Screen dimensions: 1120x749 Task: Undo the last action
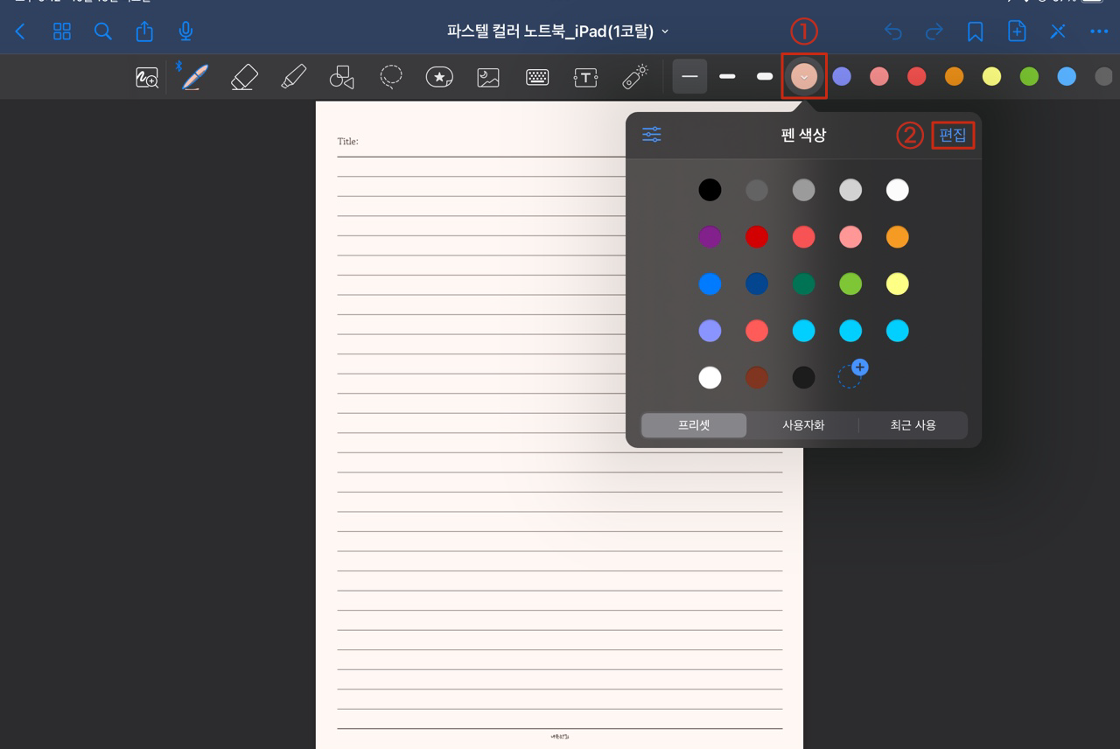click(892, 31)
